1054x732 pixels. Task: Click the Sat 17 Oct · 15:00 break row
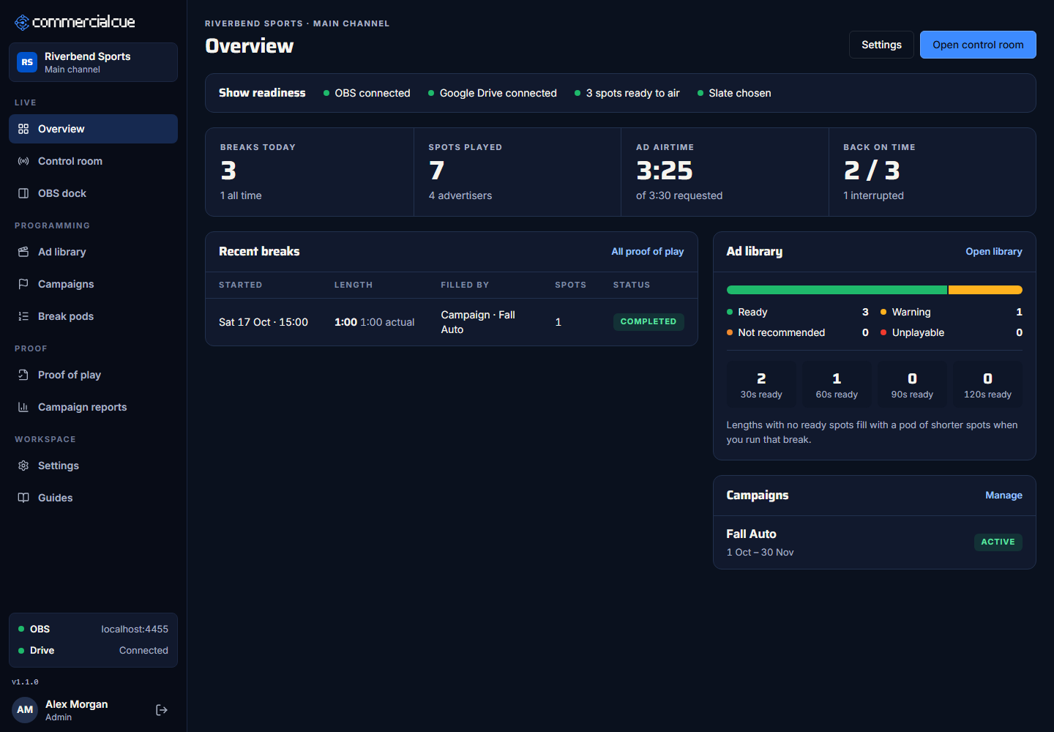(452, 322)
